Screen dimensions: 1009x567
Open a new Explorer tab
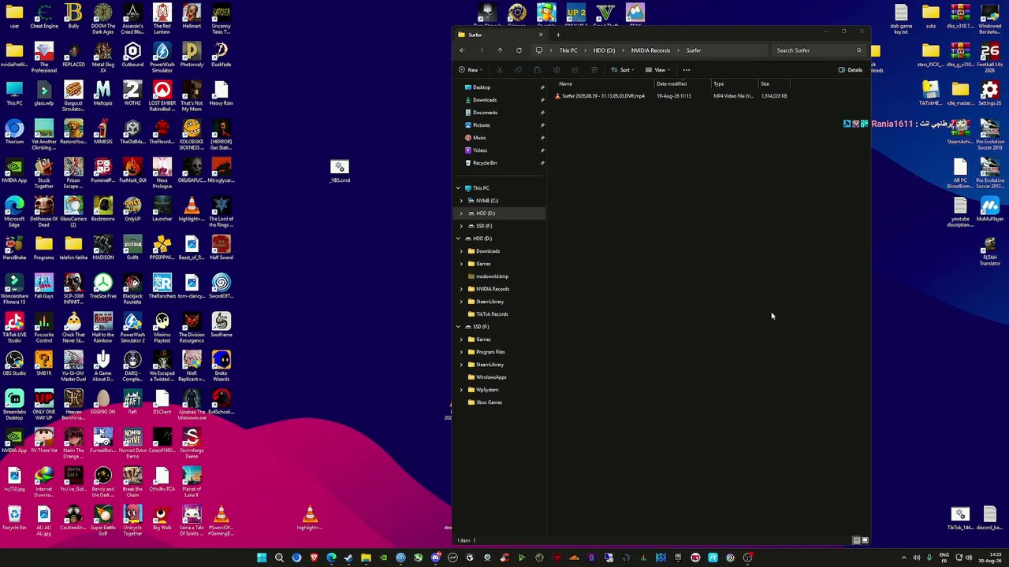[558, 35]
